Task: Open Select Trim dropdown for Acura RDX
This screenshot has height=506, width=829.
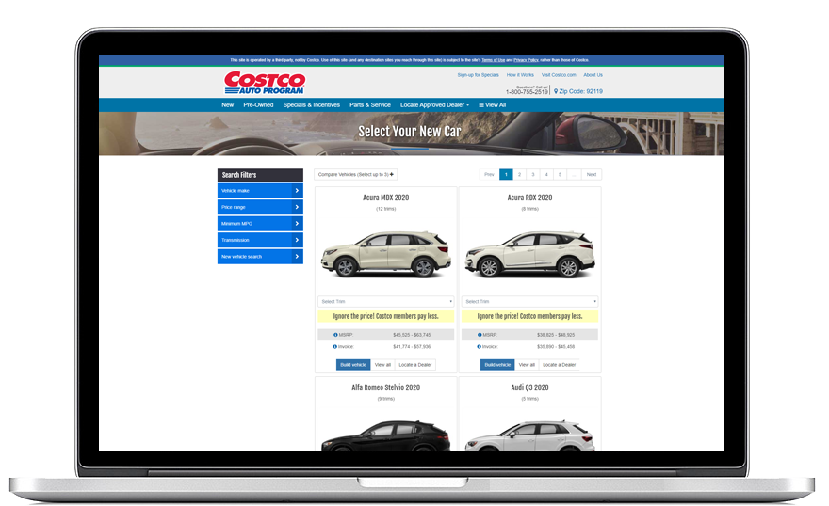Action: point(529,301)
